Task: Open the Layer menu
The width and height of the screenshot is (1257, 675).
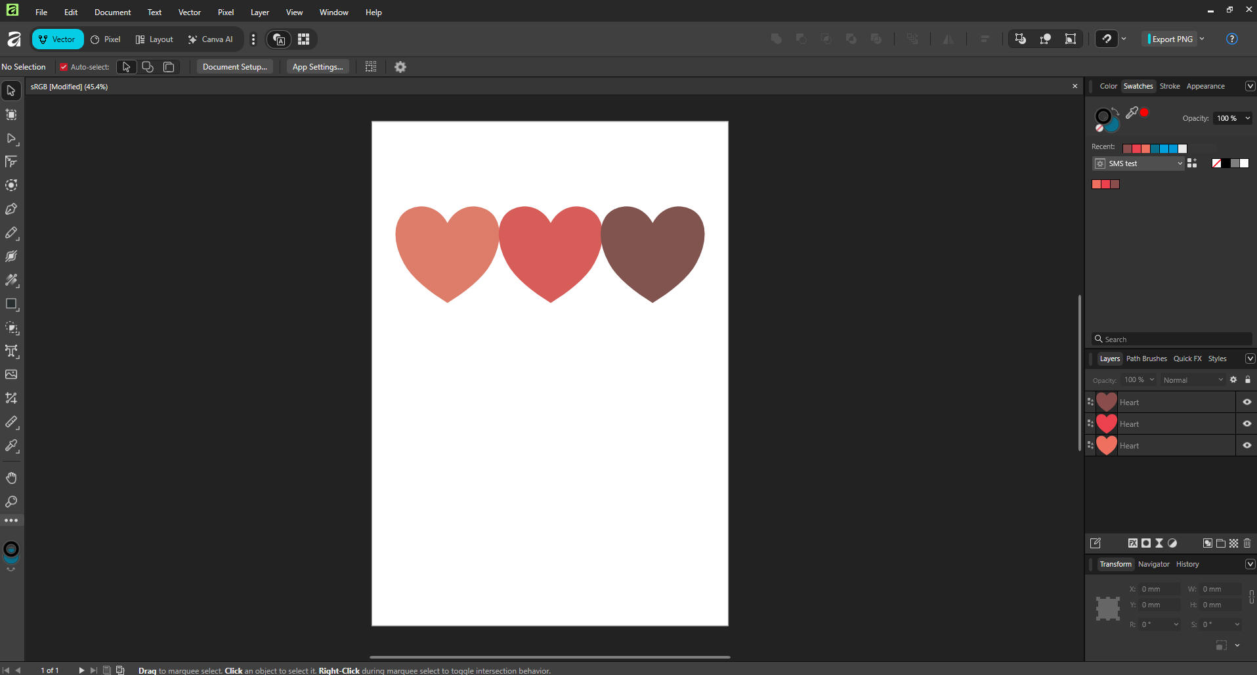Action: [259, 12]
